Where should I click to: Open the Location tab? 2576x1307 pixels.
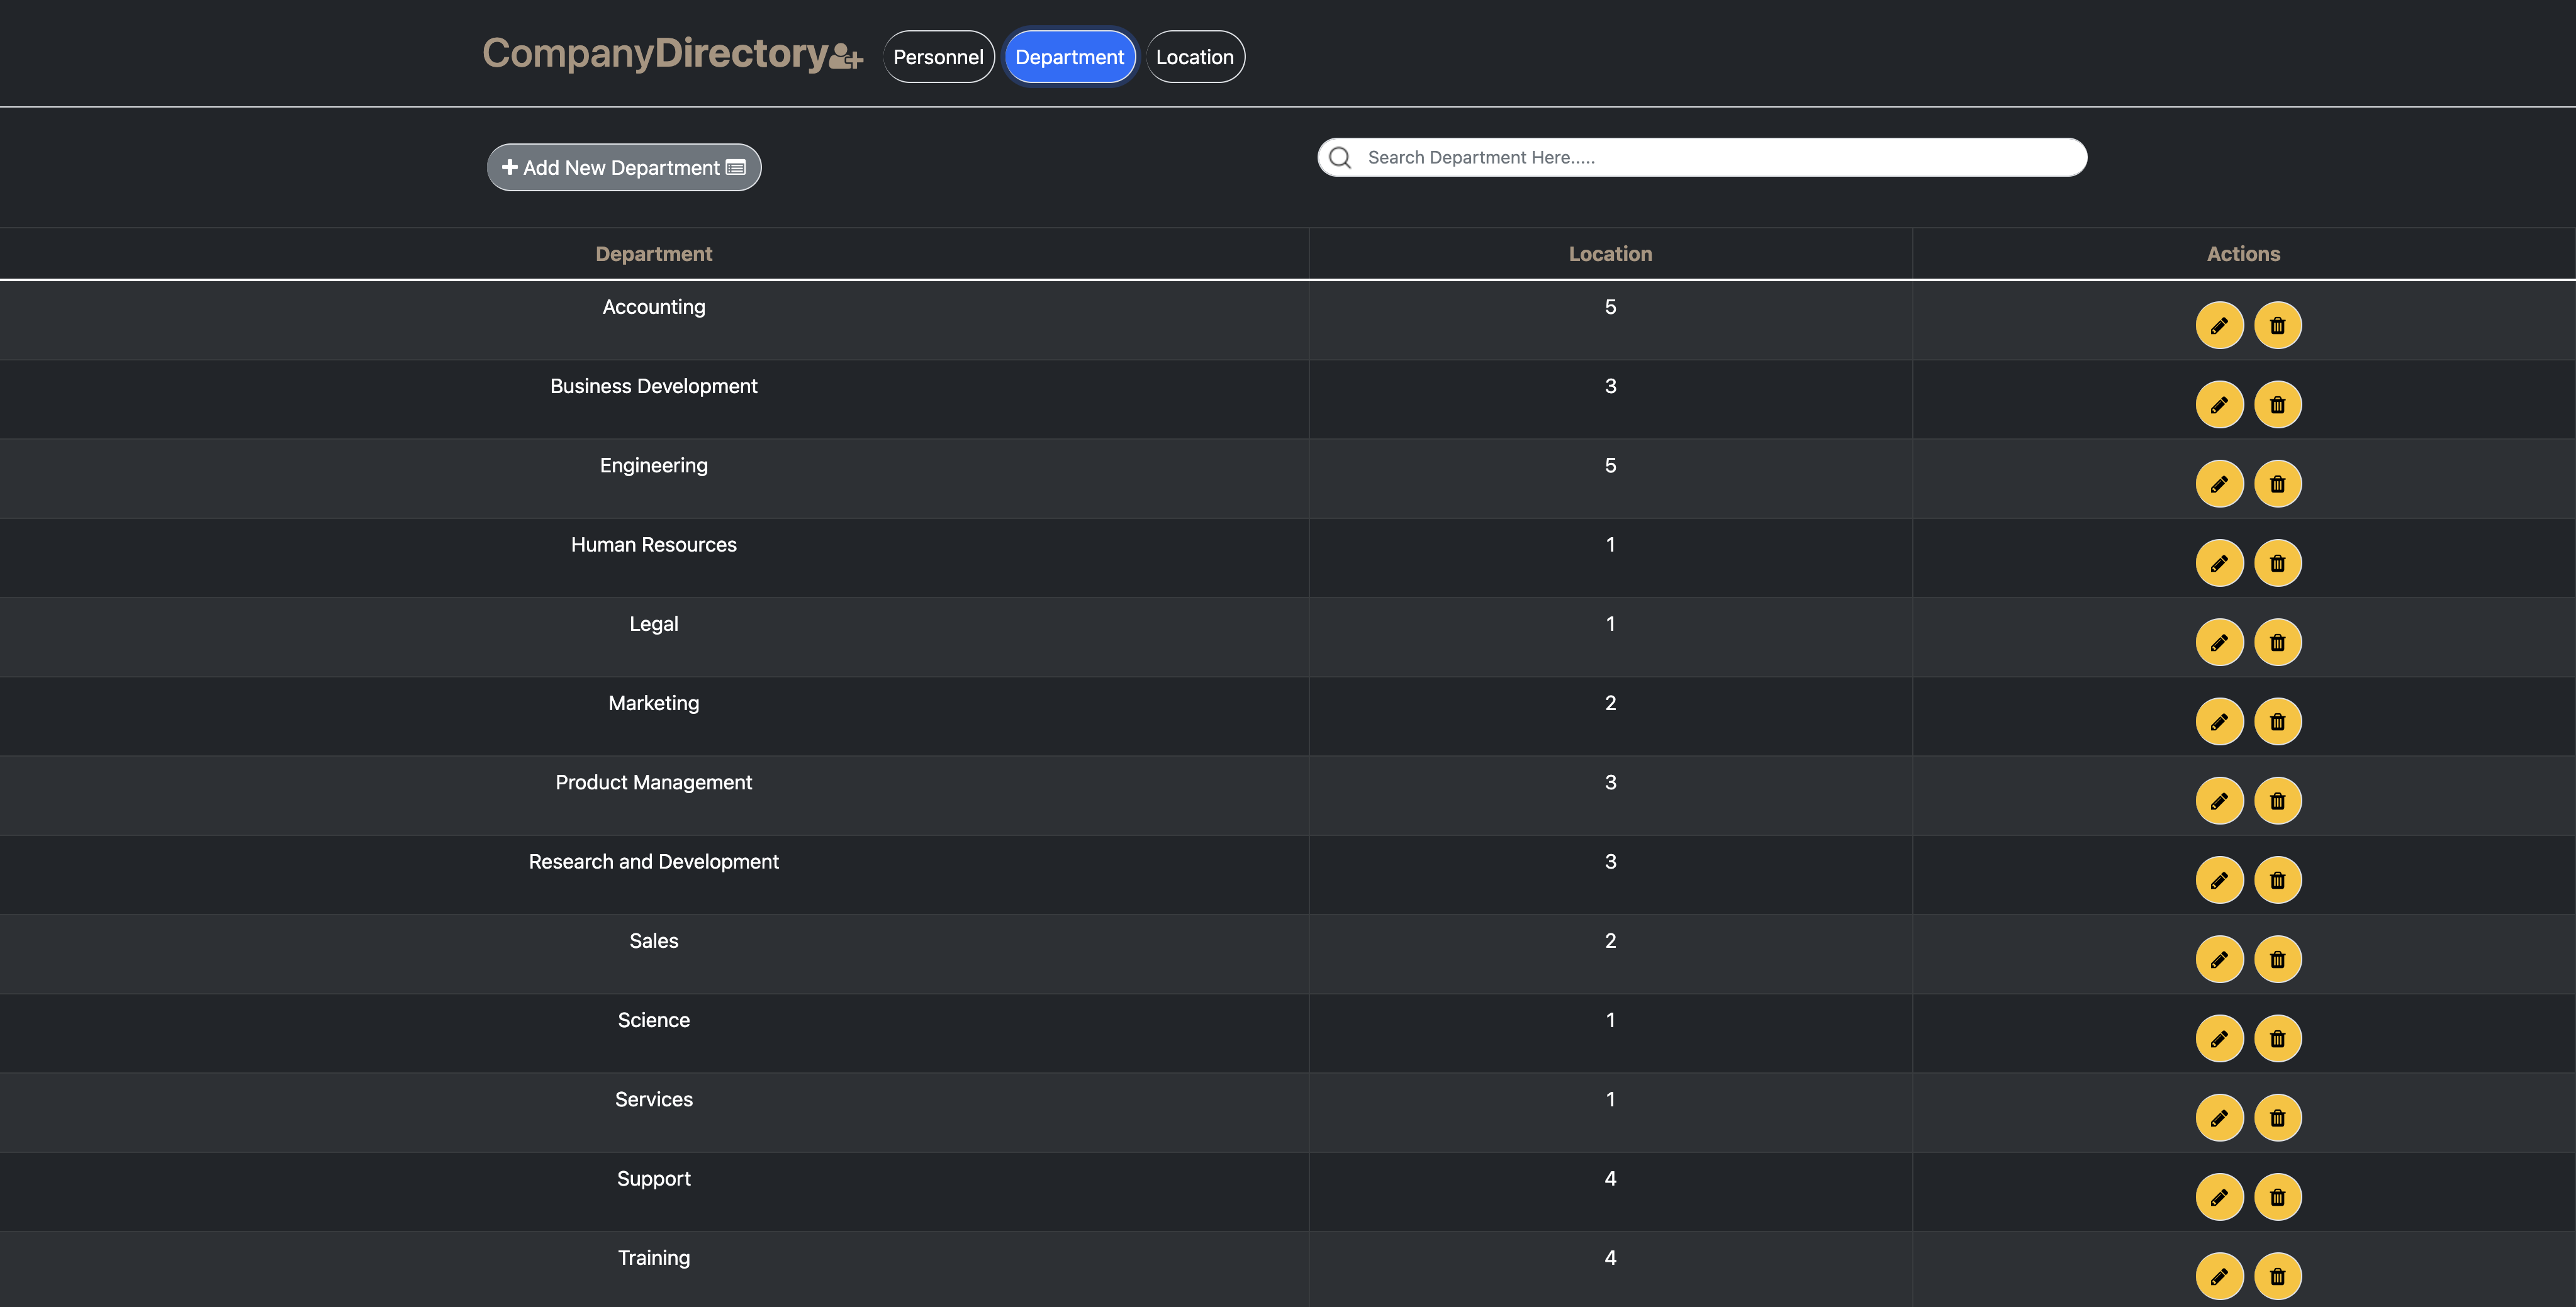1194,57
